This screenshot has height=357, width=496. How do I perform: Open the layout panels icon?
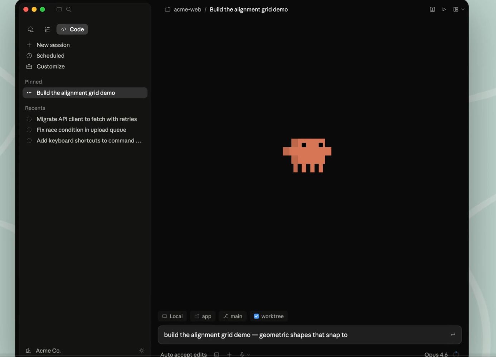456,9
